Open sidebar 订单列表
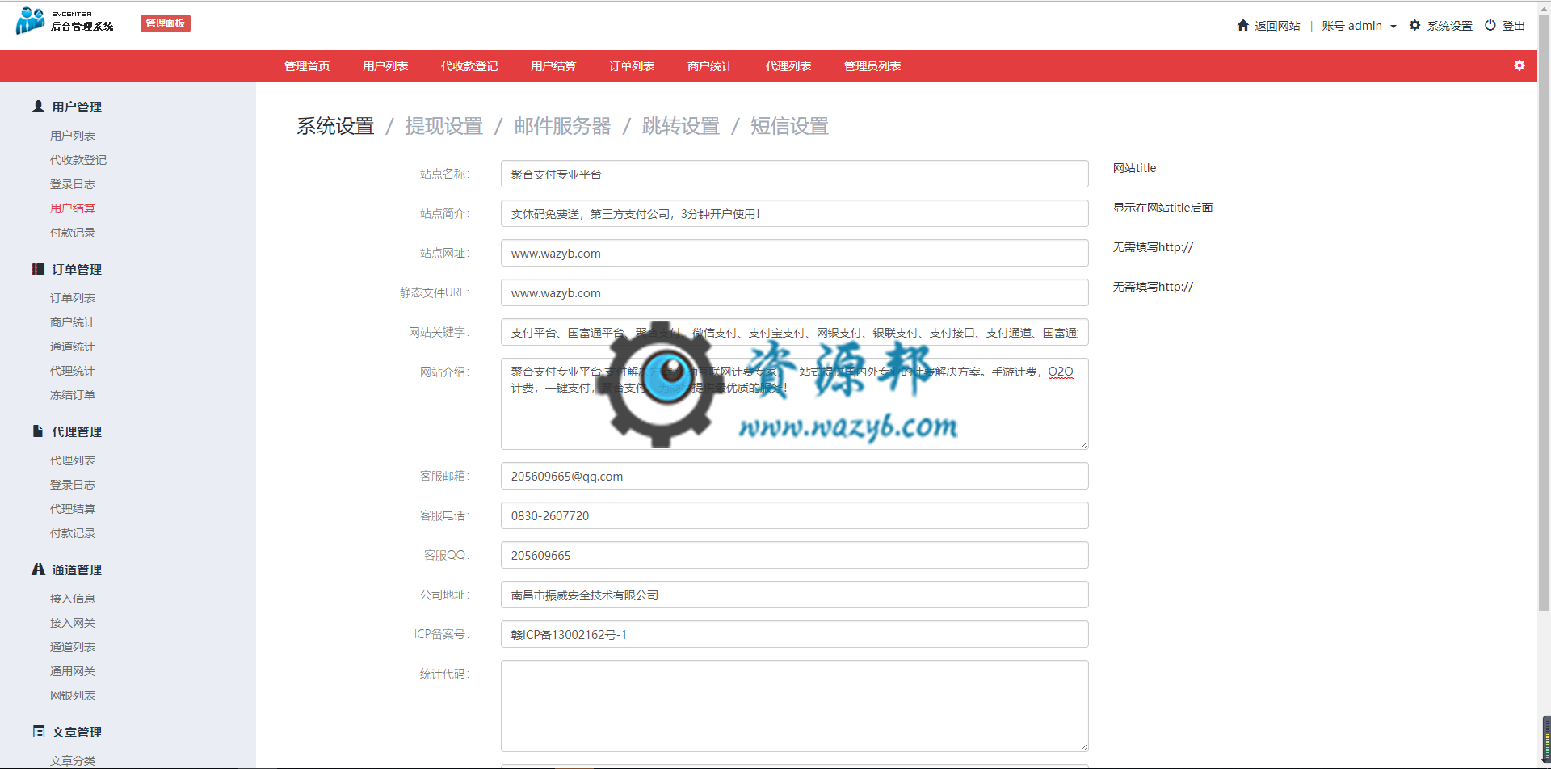1551x769 pixels. click(x=73, y=298)
